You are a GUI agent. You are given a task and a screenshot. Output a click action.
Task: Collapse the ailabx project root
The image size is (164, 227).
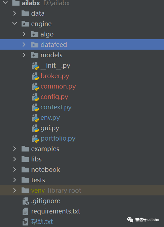coord(5,3)
